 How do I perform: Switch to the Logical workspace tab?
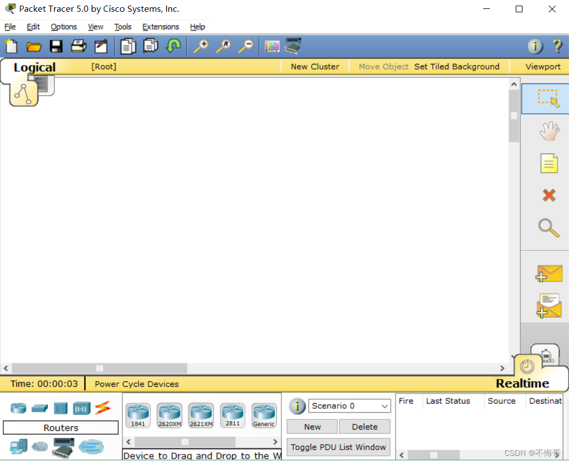click(34, 67)
